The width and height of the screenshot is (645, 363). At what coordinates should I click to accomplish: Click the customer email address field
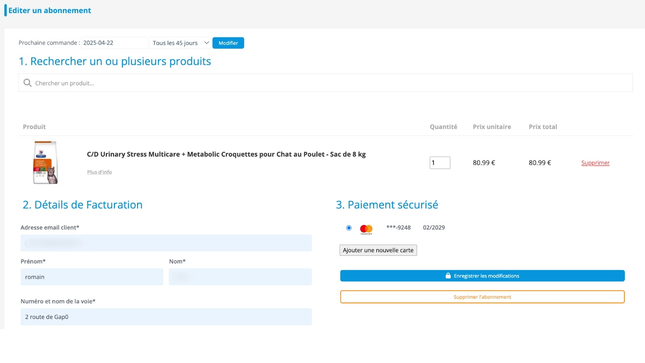pyautogui.click(x=166, y=243)
